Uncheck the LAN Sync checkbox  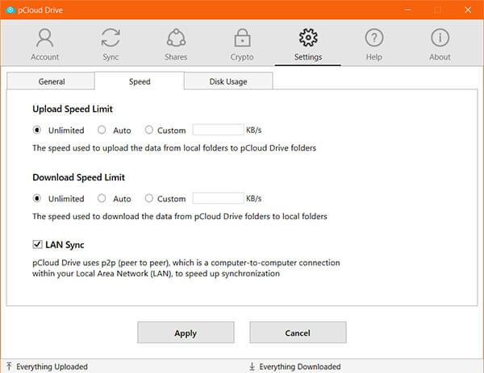(x=37, y=244)
